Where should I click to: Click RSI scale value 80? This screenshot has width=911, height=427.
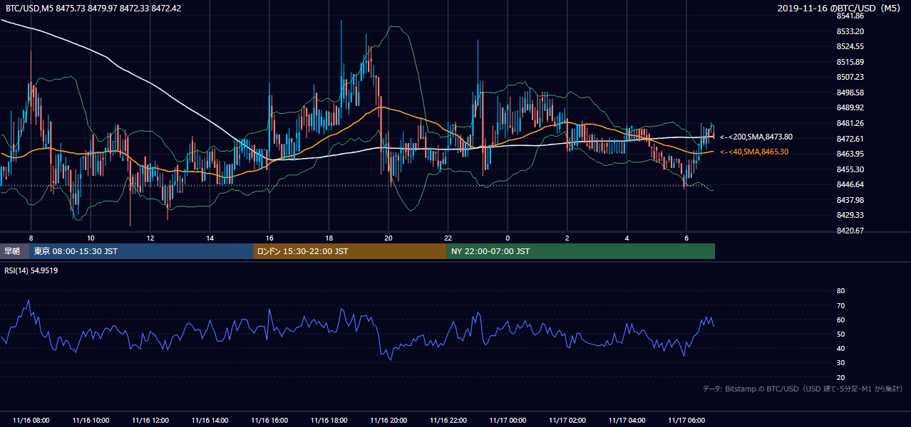coord(840,291)
